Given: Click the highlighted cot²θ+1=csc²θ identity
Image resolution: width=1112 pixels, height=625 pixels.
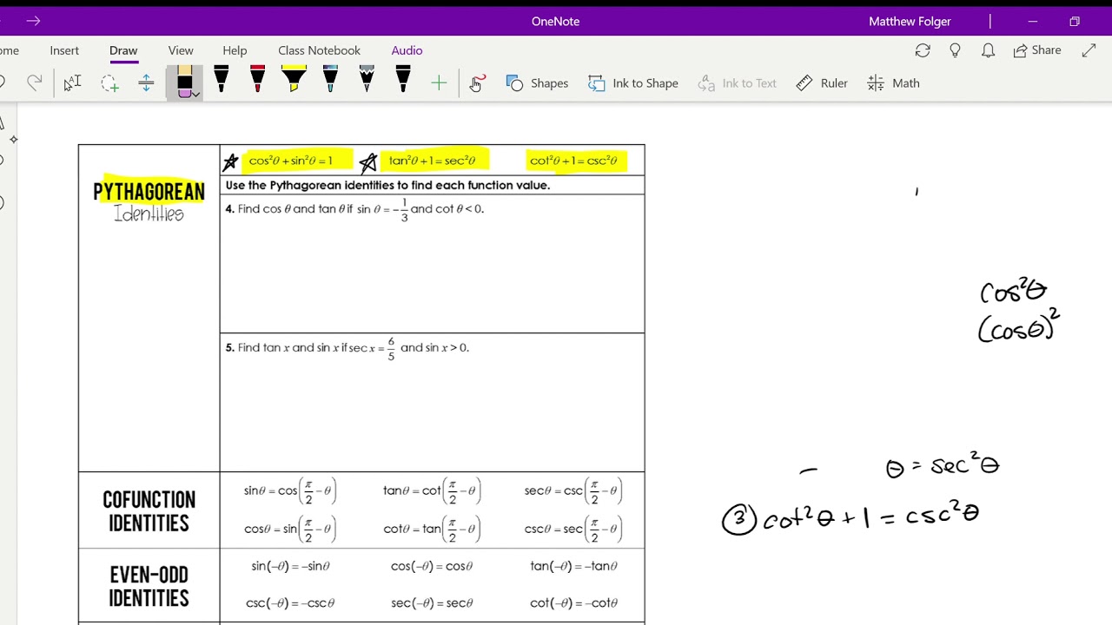Looking at the screenshot, I should tap(573, 161).
